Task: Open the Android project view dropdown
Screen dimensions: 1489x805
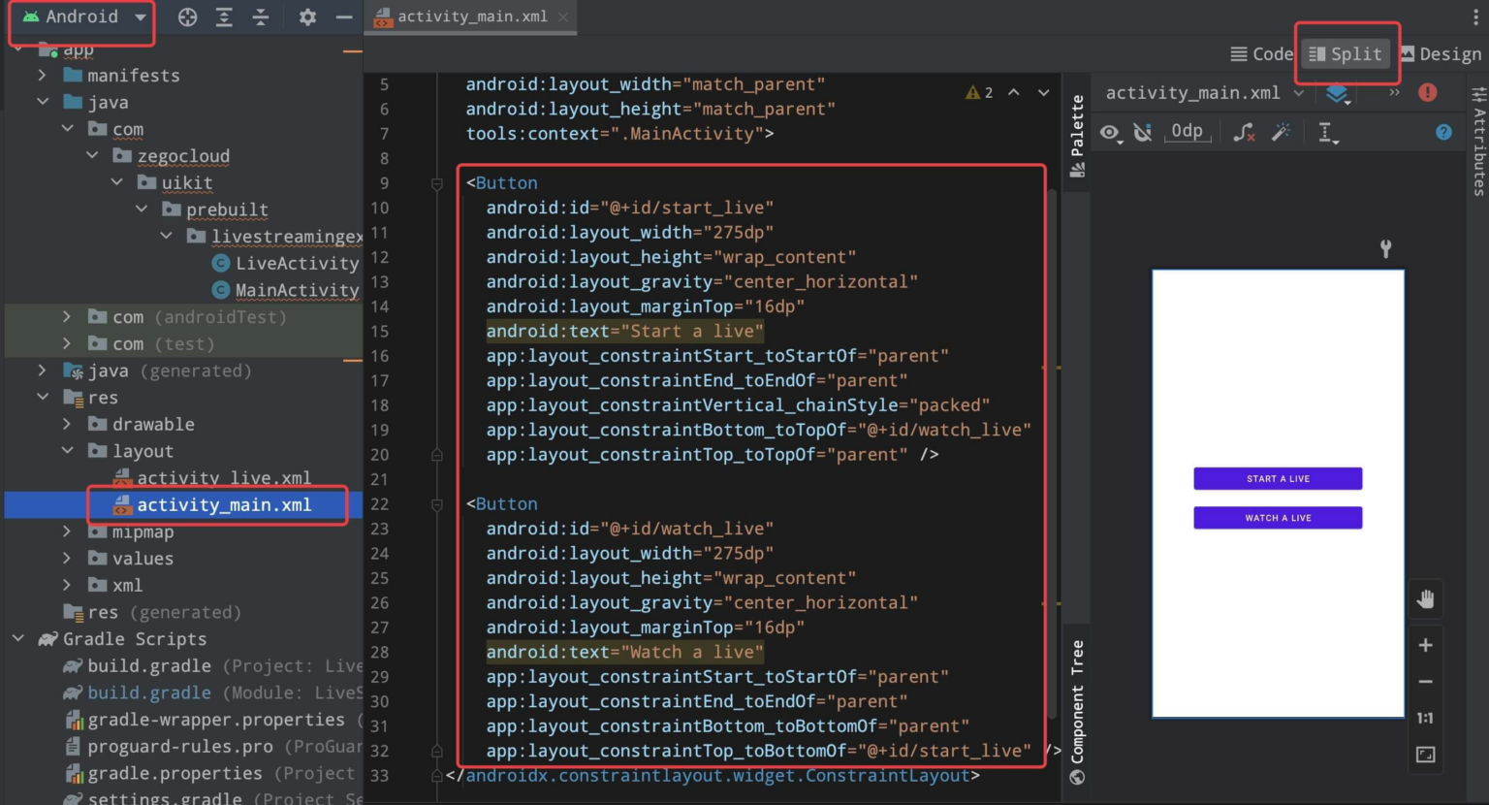Action: tap(82, 16)
